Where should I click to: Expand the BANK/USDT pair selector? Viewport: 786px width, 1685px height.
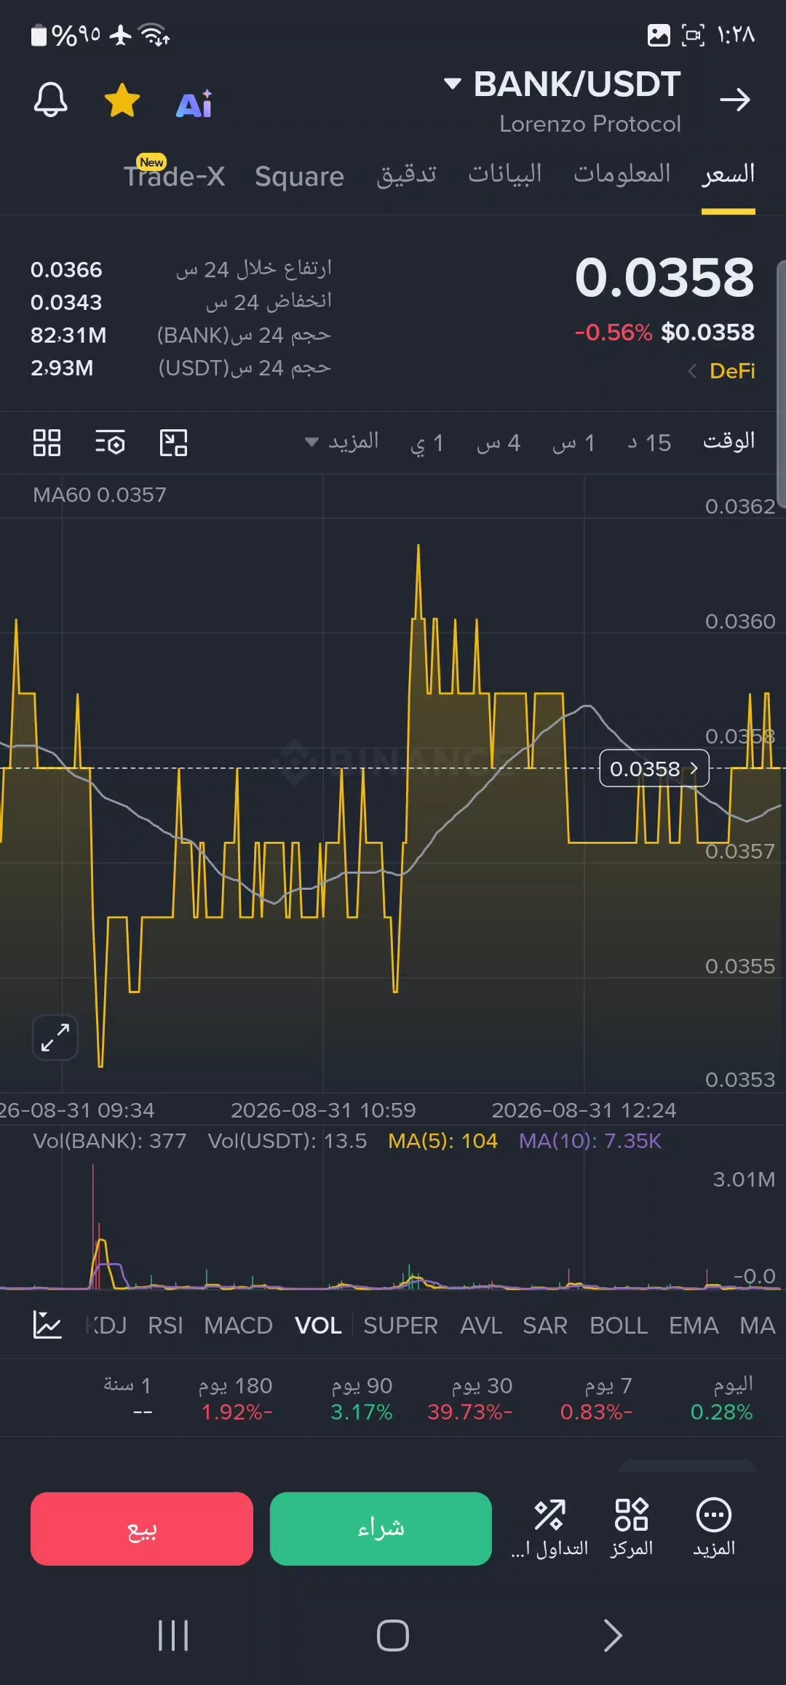pyautogui.click(x=563, y=84)
